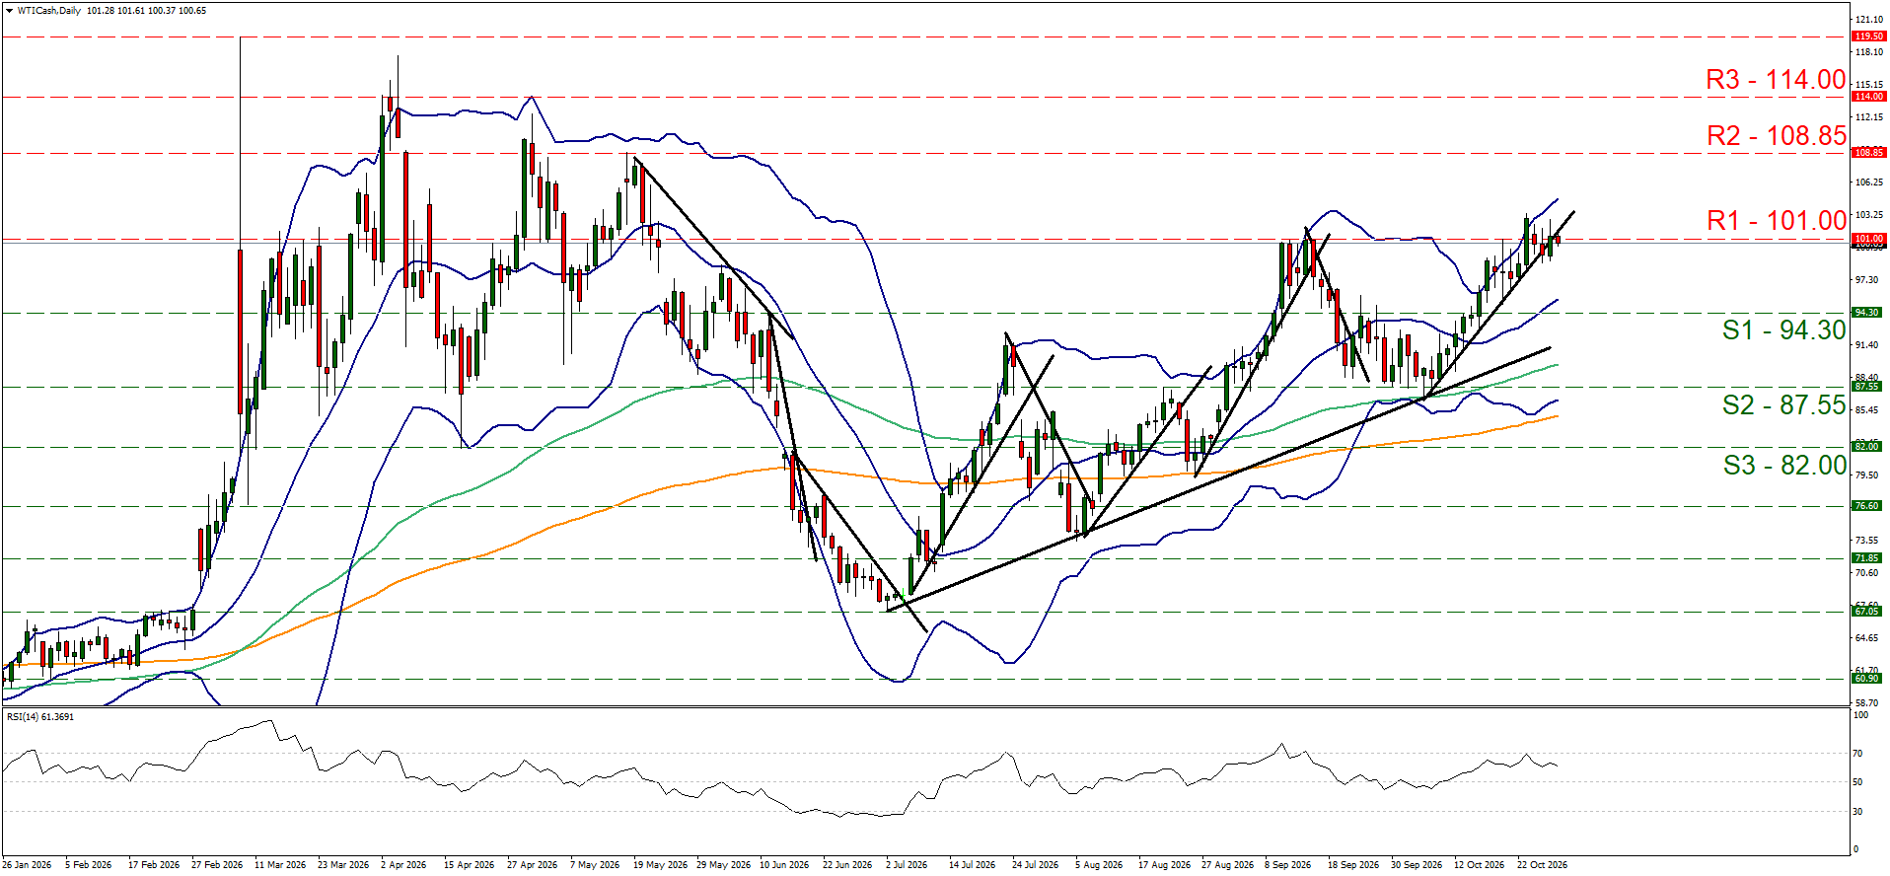
Task: Click the red 108.85 price axis tag
Action: (1869, 153)
